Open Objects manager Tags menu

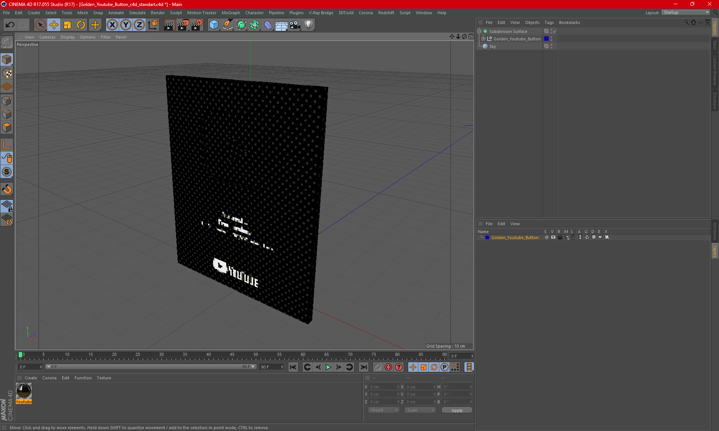[x=549, y=22]
